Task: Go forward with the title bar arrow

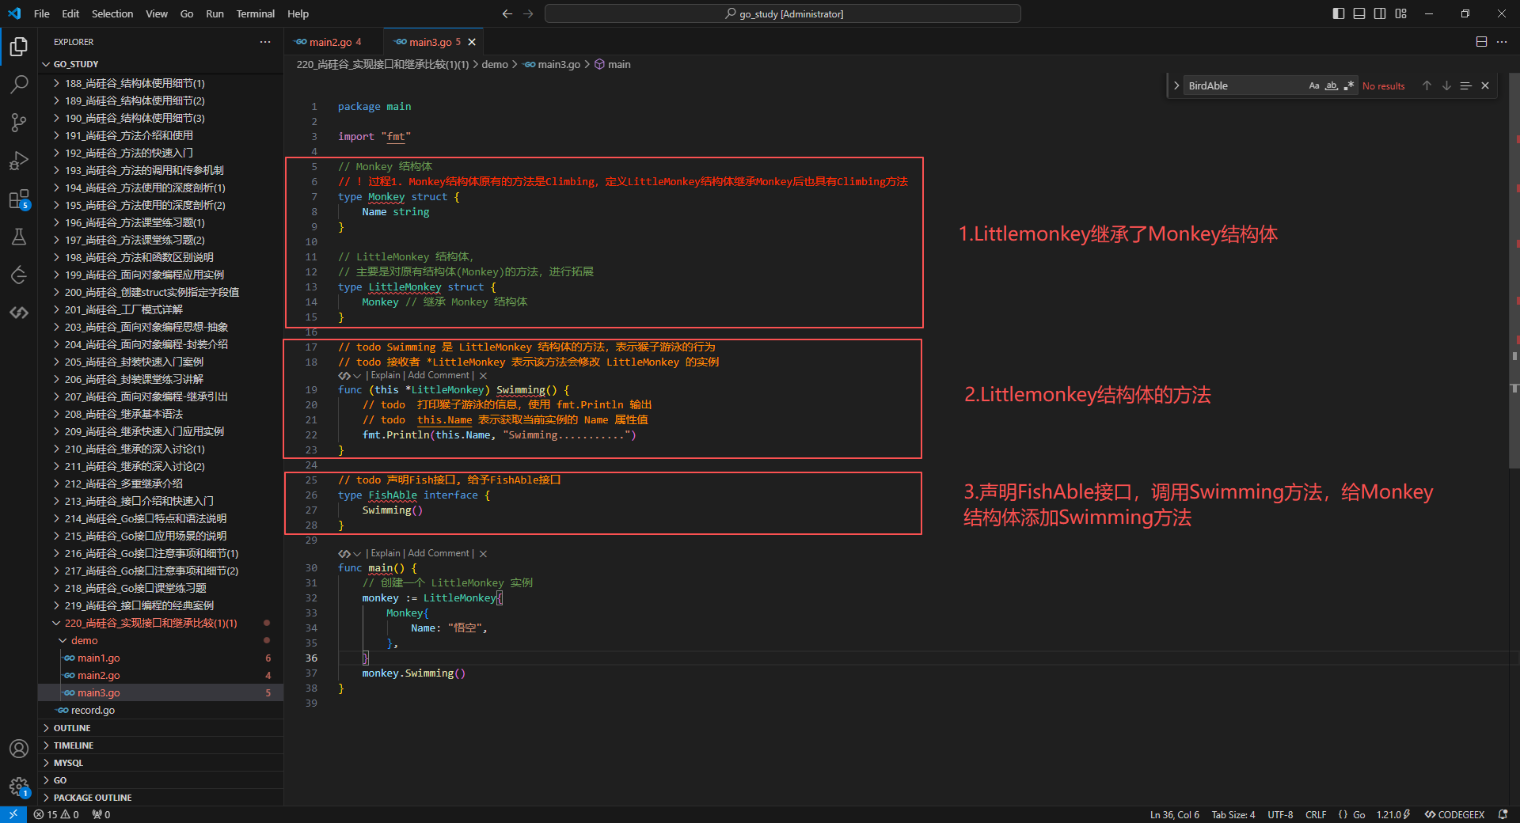Action: pos(528,13)
